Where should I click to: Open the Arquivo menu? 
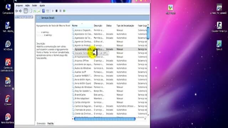19,6
